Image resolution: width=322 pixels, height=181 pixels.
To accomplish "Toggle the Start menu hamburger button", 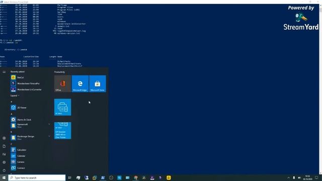I will 4,72.
